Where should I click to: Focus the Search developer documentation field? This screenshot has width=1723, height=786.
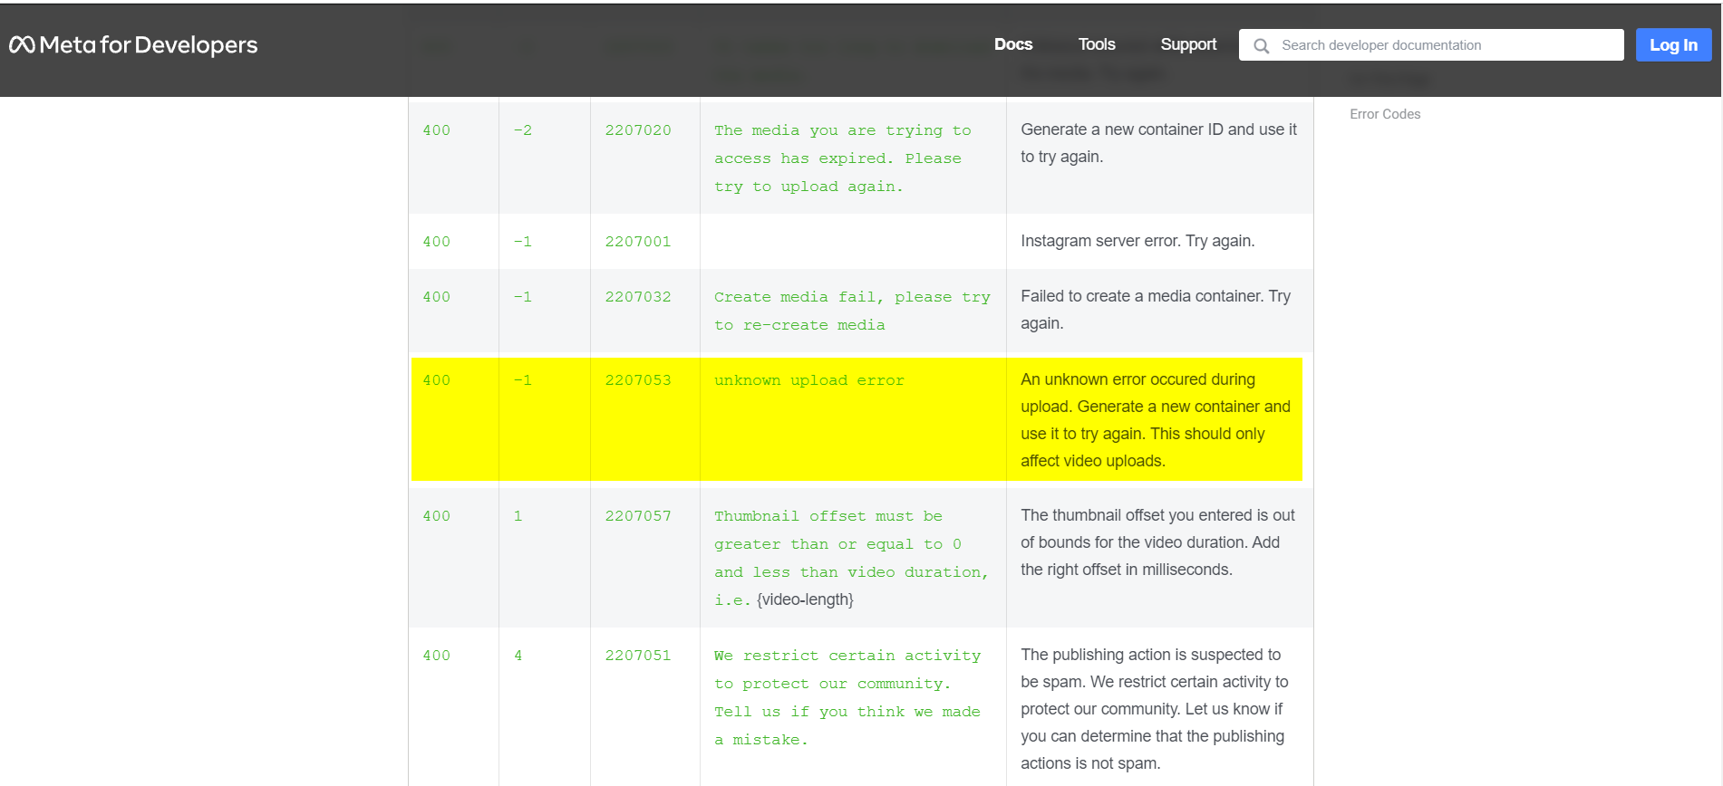click(x=1431, y=45)
